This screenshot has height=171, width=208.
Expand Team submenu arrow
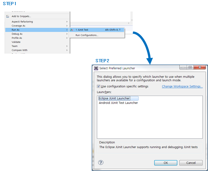[67, 46]
